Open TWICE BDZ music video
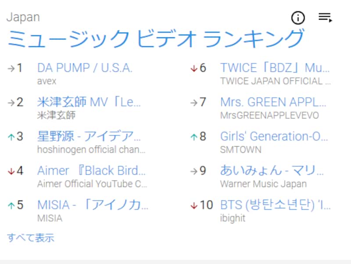 pos(275,68)
